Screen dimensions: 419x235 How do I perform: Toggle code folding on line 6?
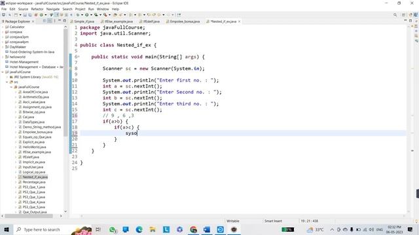79,57
